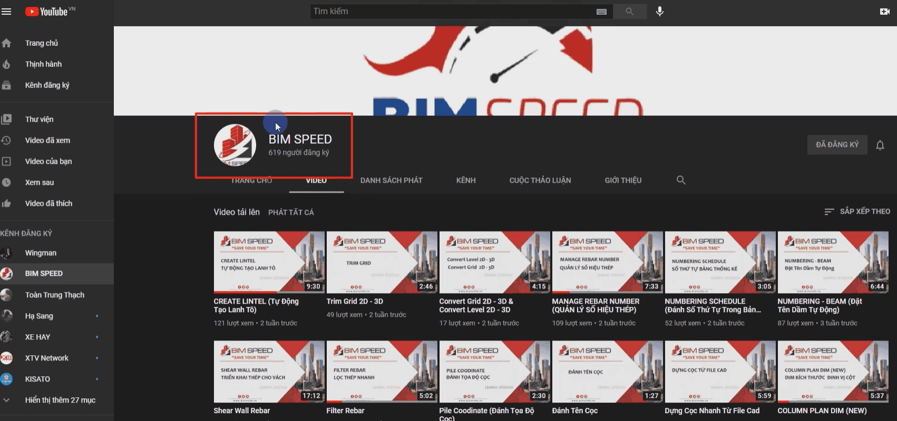
Task: Open COLUMN PLAN DIM (NEW) thumbnail
Action: tap(833, 372)
